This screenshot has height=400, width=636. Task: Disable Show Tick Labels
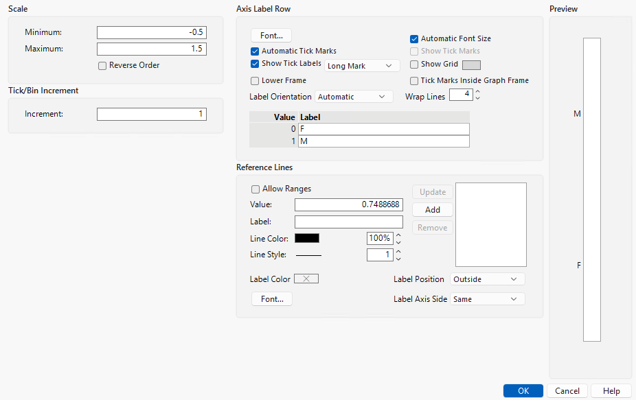(255, 64)
